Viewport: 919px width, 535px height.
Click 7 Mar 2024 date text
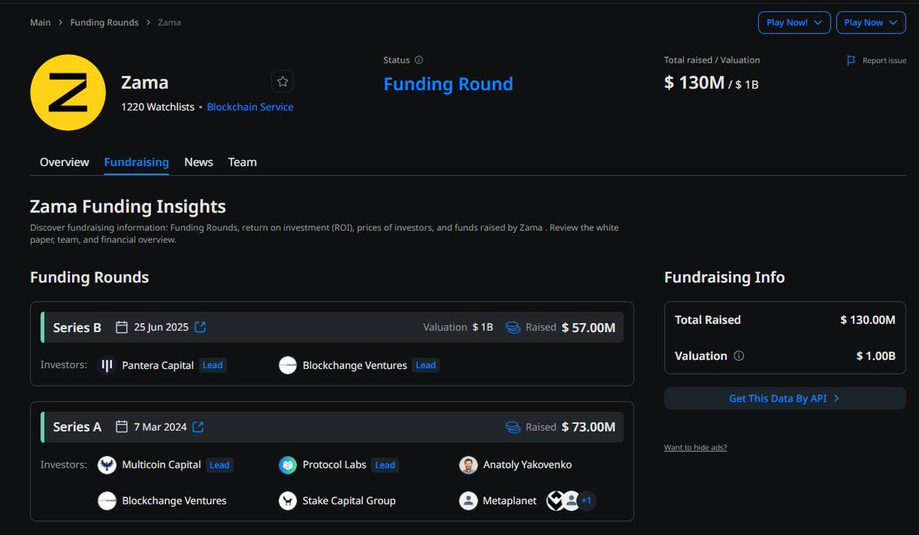tap(160, 426)
